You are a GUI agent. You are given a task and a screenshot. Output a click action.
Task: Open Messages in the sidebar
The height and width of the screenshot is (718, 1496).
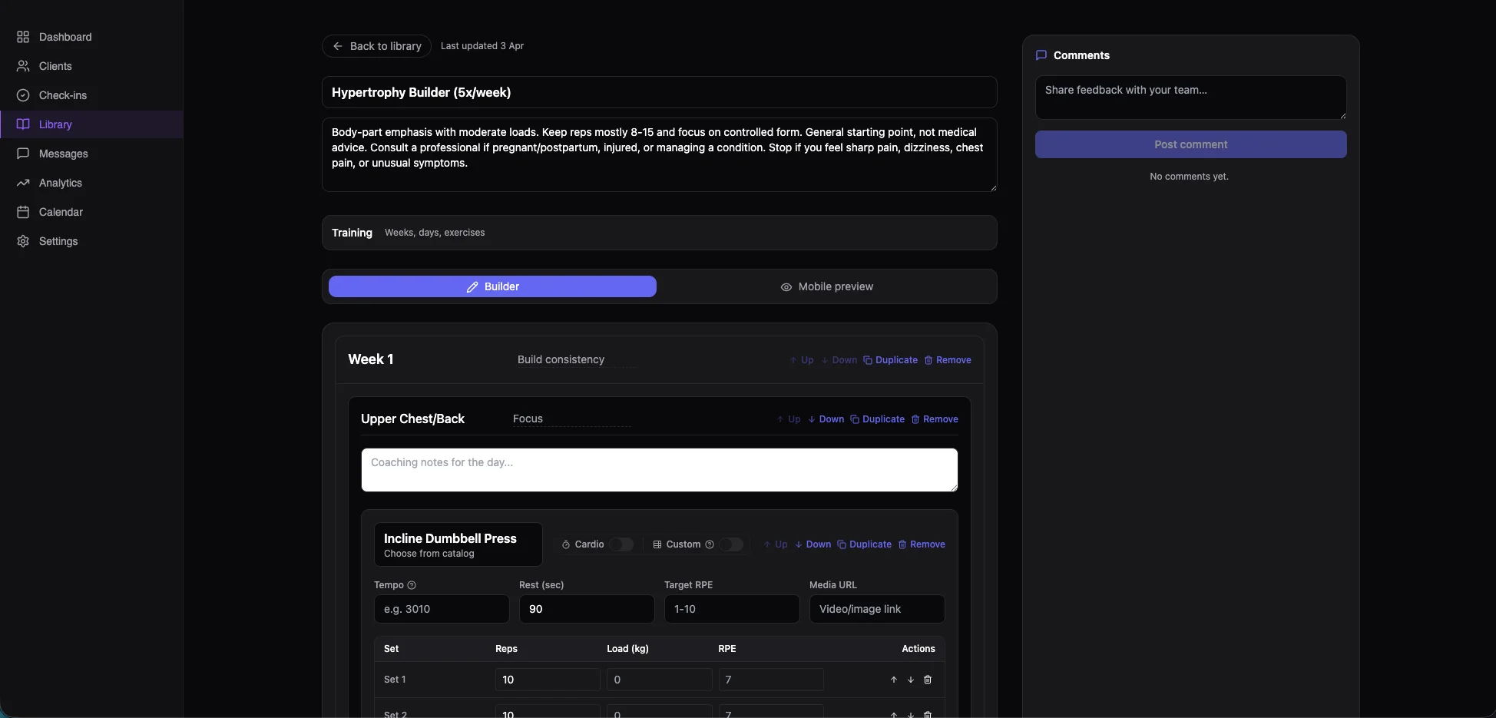[63, 154]
